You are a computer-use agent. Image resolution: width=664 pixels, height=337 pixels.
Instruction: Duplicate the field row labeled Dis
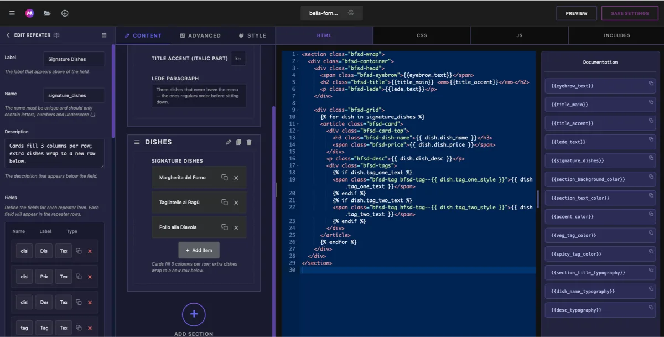(79, 251)
